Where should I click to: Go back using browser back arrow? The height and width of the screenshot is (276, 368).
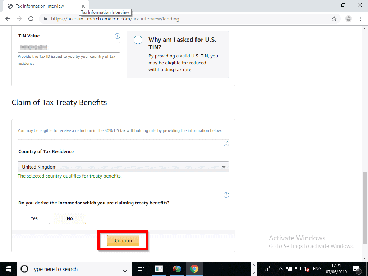[8, 19]
